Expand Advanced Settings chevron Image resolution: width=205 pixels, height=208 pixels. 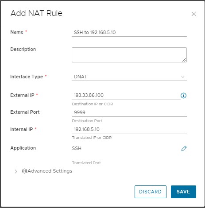[16, 171]
